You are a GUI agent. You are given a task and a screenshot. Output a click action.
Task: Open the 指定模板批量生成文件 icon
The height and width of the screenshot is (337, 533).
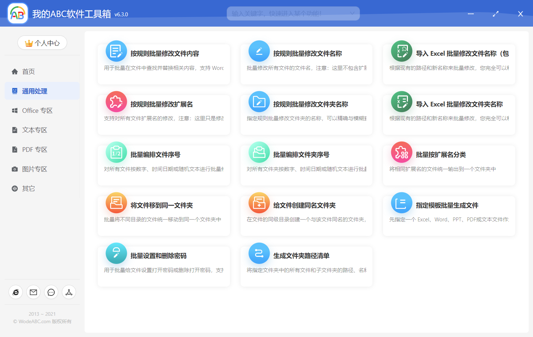[x=401, y=203]
